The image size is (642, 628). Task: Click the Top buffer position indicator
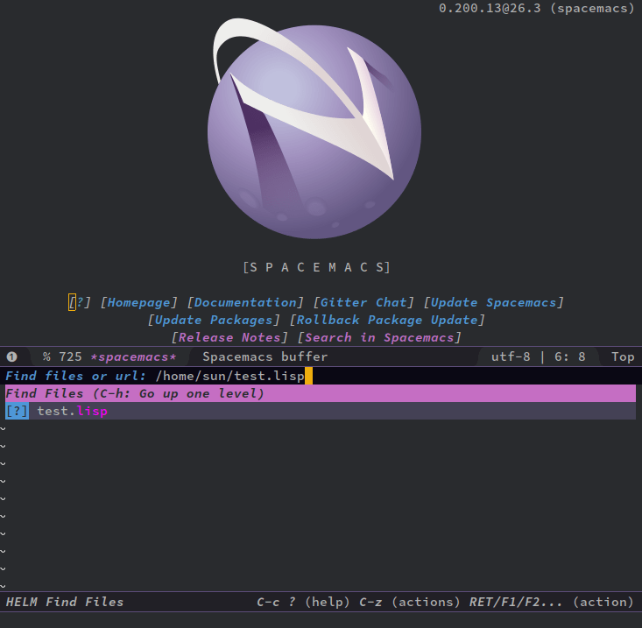pyautogui.click(x=623, y=357)
